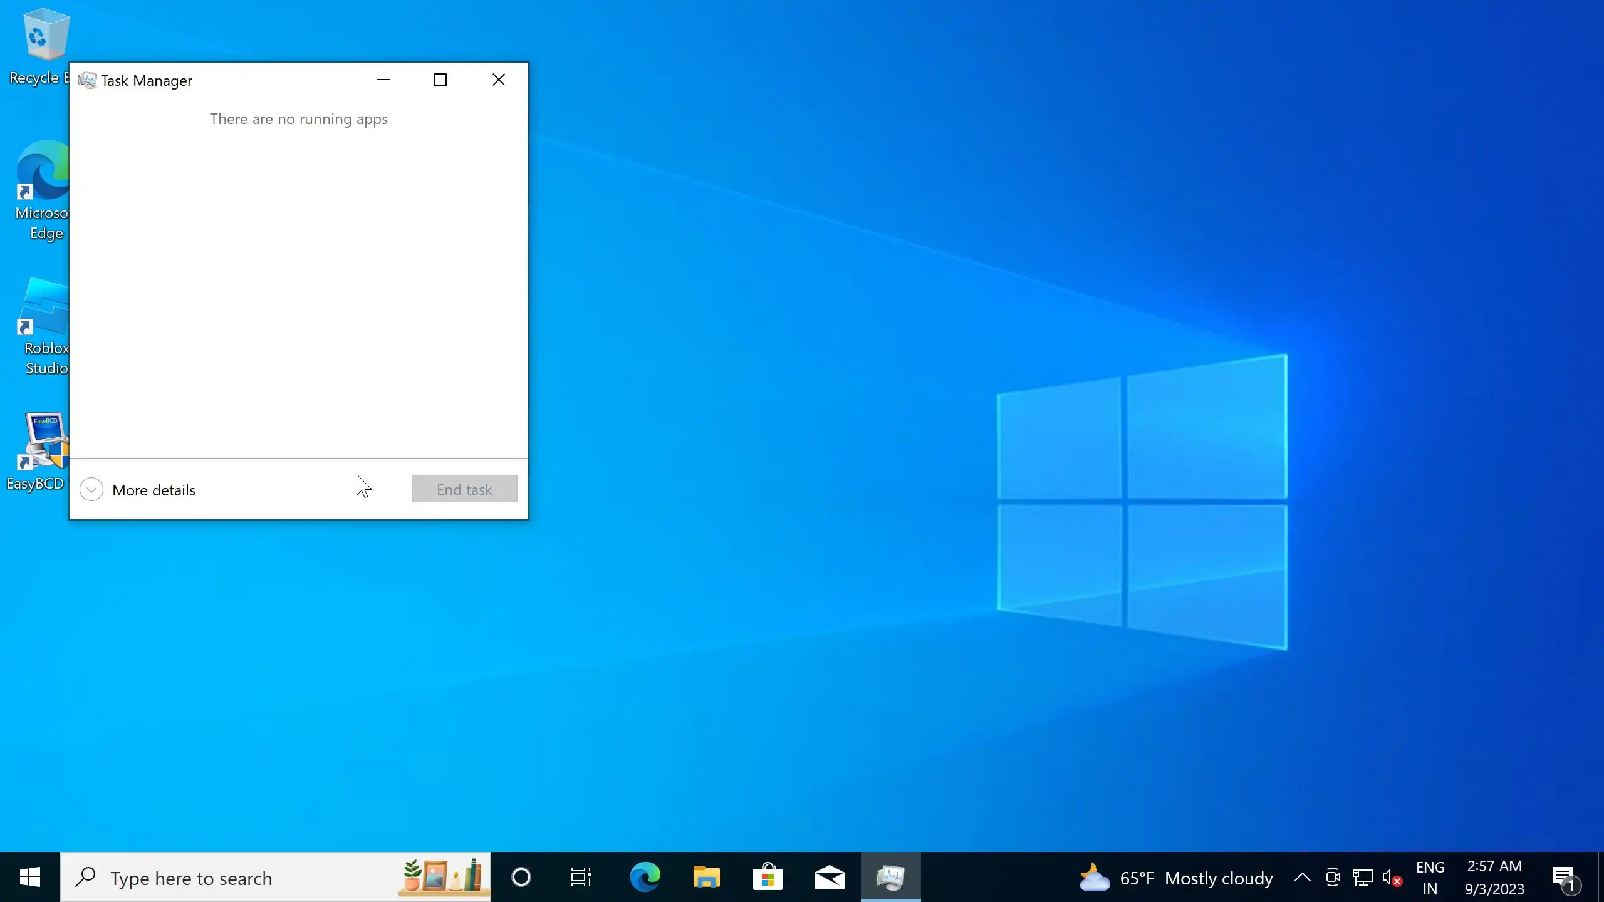Click the muted volume speaker icon
This screenshot has height=902, width=1604.
[x=1391, y=878]
